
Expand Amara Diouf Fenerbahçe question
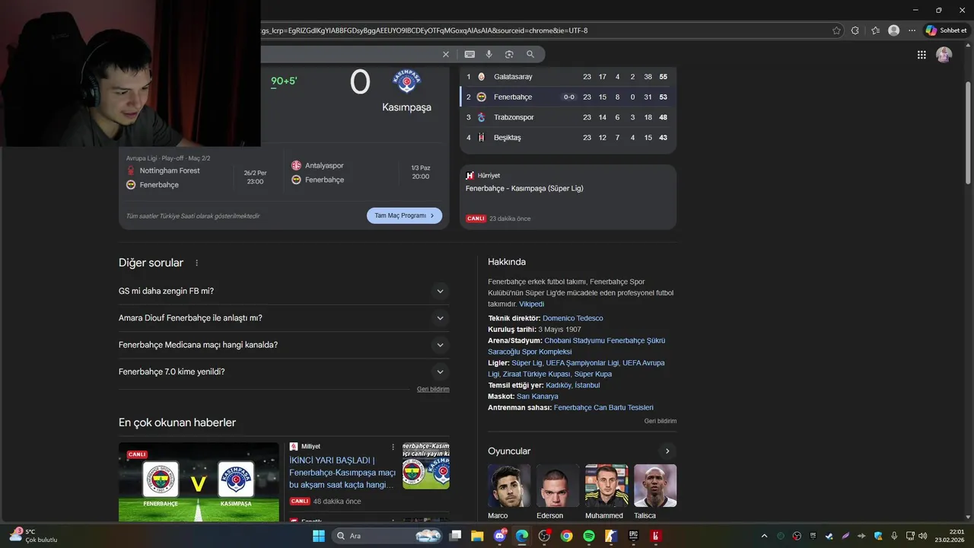pos(284,318)
